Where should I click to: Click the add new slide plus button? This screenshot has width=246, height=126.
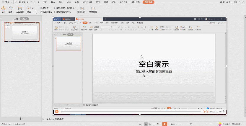tap(20, 119)
